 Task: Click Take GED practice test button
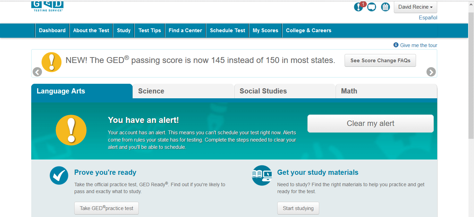click(x=107, y=208)
